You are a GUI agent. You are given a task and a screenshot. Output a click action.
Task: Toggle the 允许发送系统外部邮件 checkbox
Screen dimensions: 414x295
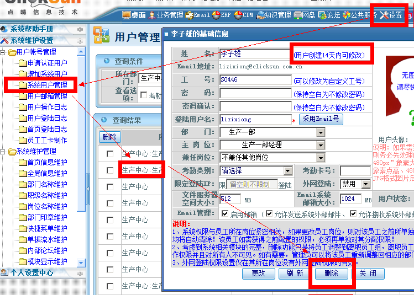point(269,213)
